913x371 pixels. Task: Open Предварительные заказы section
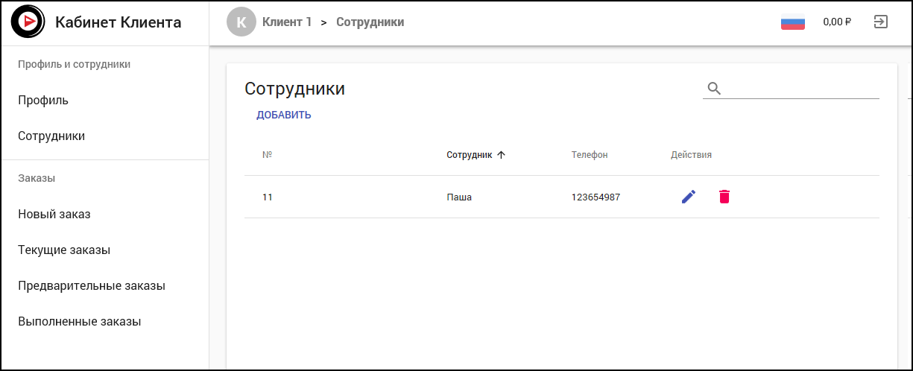click(x=92, y=286)
